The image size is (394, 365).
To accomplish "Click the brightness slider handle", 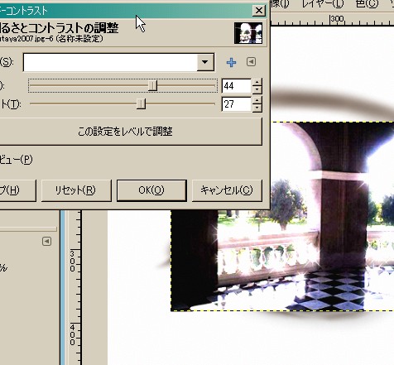I will pos(152,86).
